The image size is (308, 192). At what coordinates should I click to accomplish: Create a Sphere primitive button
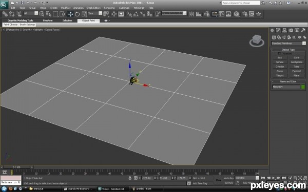click(280, 62)
